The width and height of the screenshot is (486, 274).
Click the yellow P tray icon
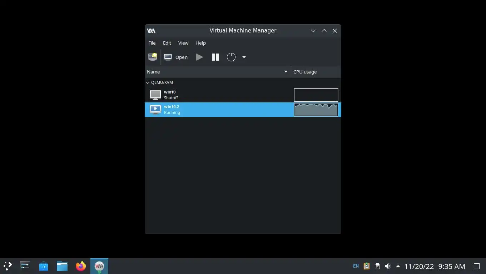pyautogui.click(x=366, y=266)
